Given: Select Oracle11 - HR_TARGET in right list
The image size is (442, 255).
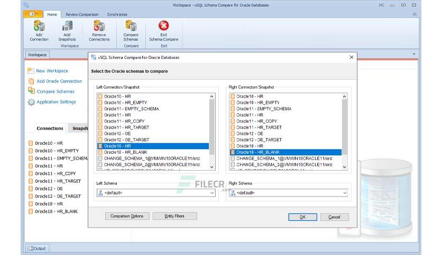Looking at the screenshot, I should click(x=286, y=127).
